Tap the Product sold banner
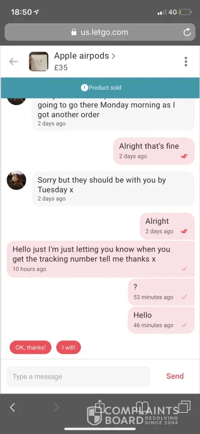 (100, 88)
